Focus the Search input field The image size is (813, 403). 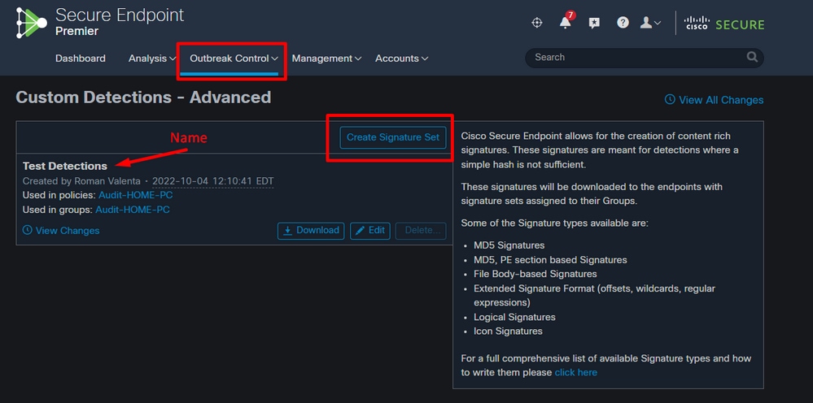[x=645, y=58]
